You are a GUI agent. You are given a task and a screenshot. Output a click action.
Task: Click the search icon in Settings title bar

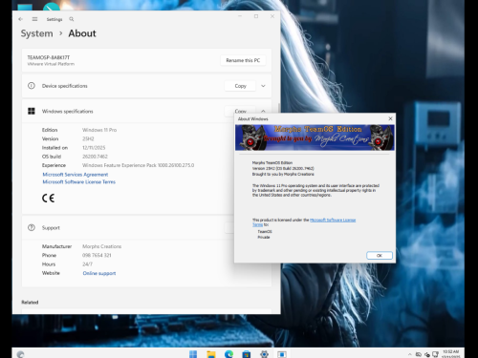pyautogui.click(x=72, y=19)
